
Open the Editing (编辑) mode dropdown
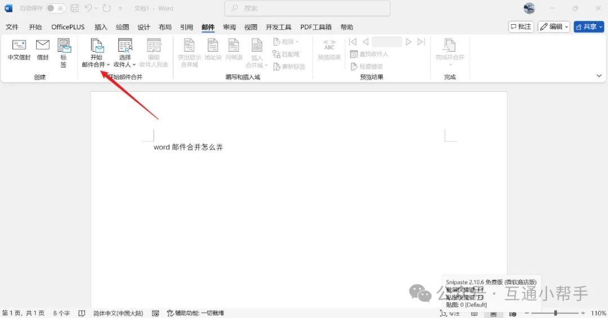click(554, 26)
